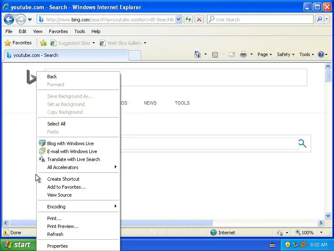The image size is (334, 251).
Task: Click the Forward navigation arrow button
Action: [20, 19]
